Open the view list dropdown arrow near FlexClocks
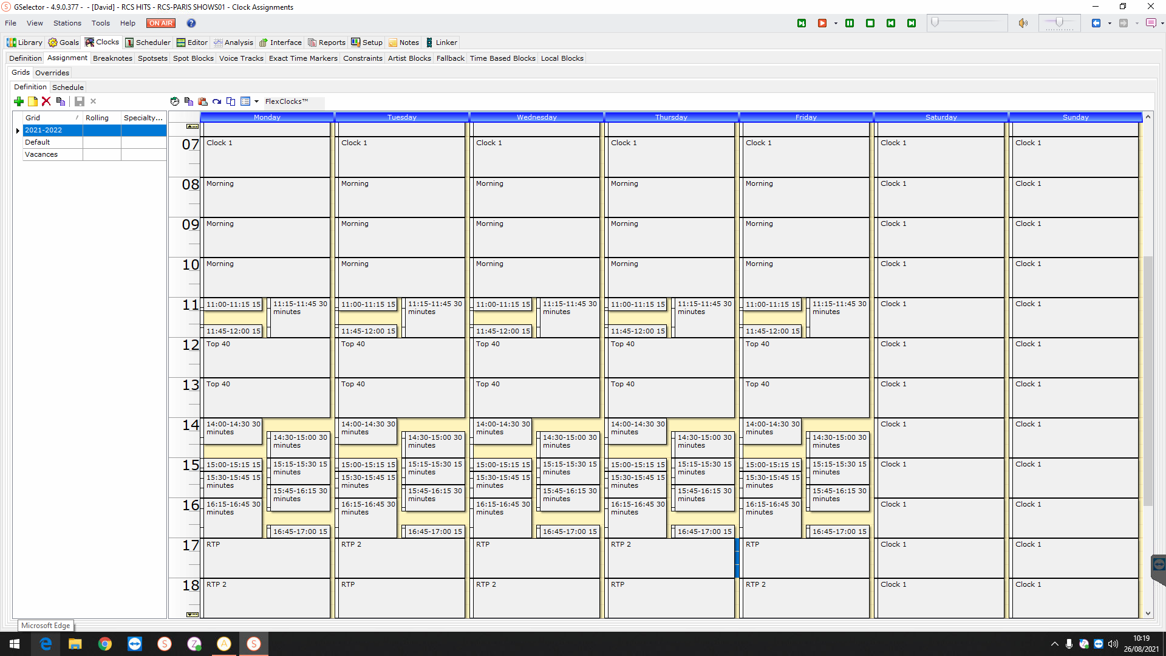The width and height of the screenshot is (1166, 656). click(x=256, y=101)
